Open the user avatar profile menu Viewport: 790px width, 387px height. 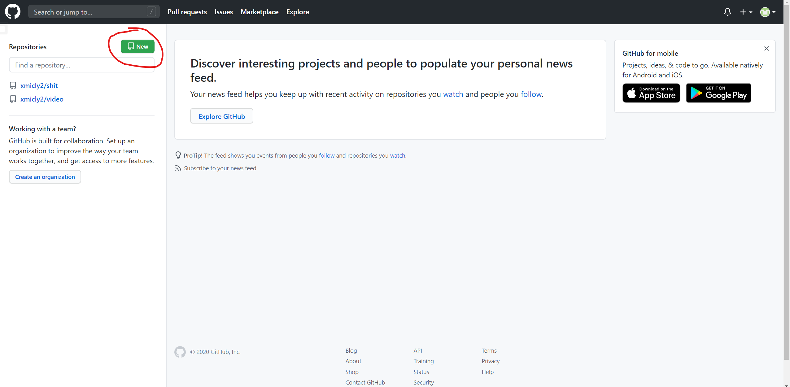768,12
